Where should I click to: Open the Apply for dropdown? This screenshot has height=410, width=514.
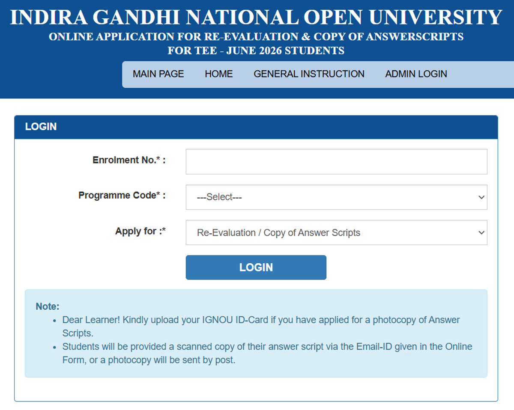(336, 232)
